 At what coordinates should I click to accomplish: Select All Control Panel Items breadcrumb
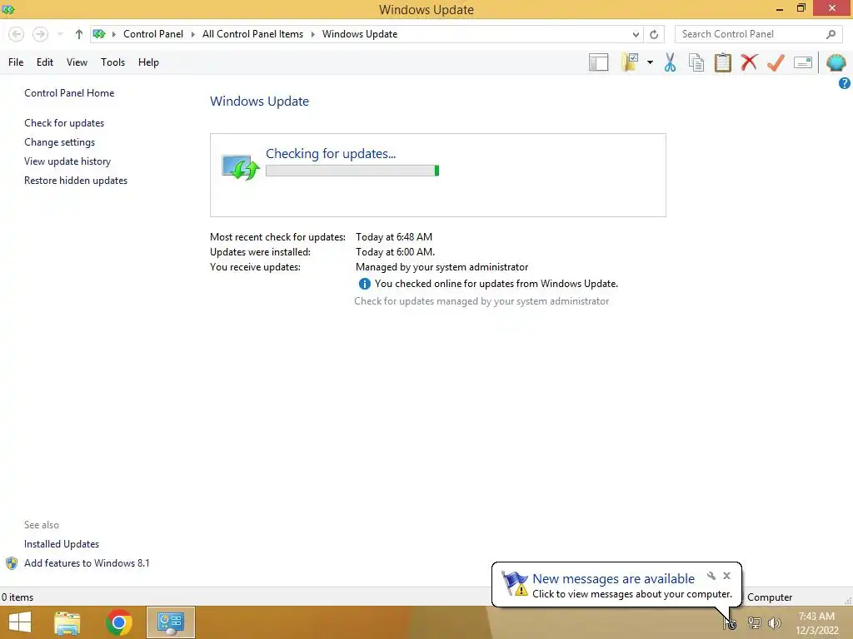252,34
